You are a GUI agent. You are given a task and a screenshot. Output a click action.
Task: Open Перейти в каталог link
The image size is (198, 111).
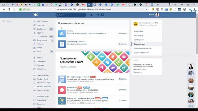tap(68, 67)
